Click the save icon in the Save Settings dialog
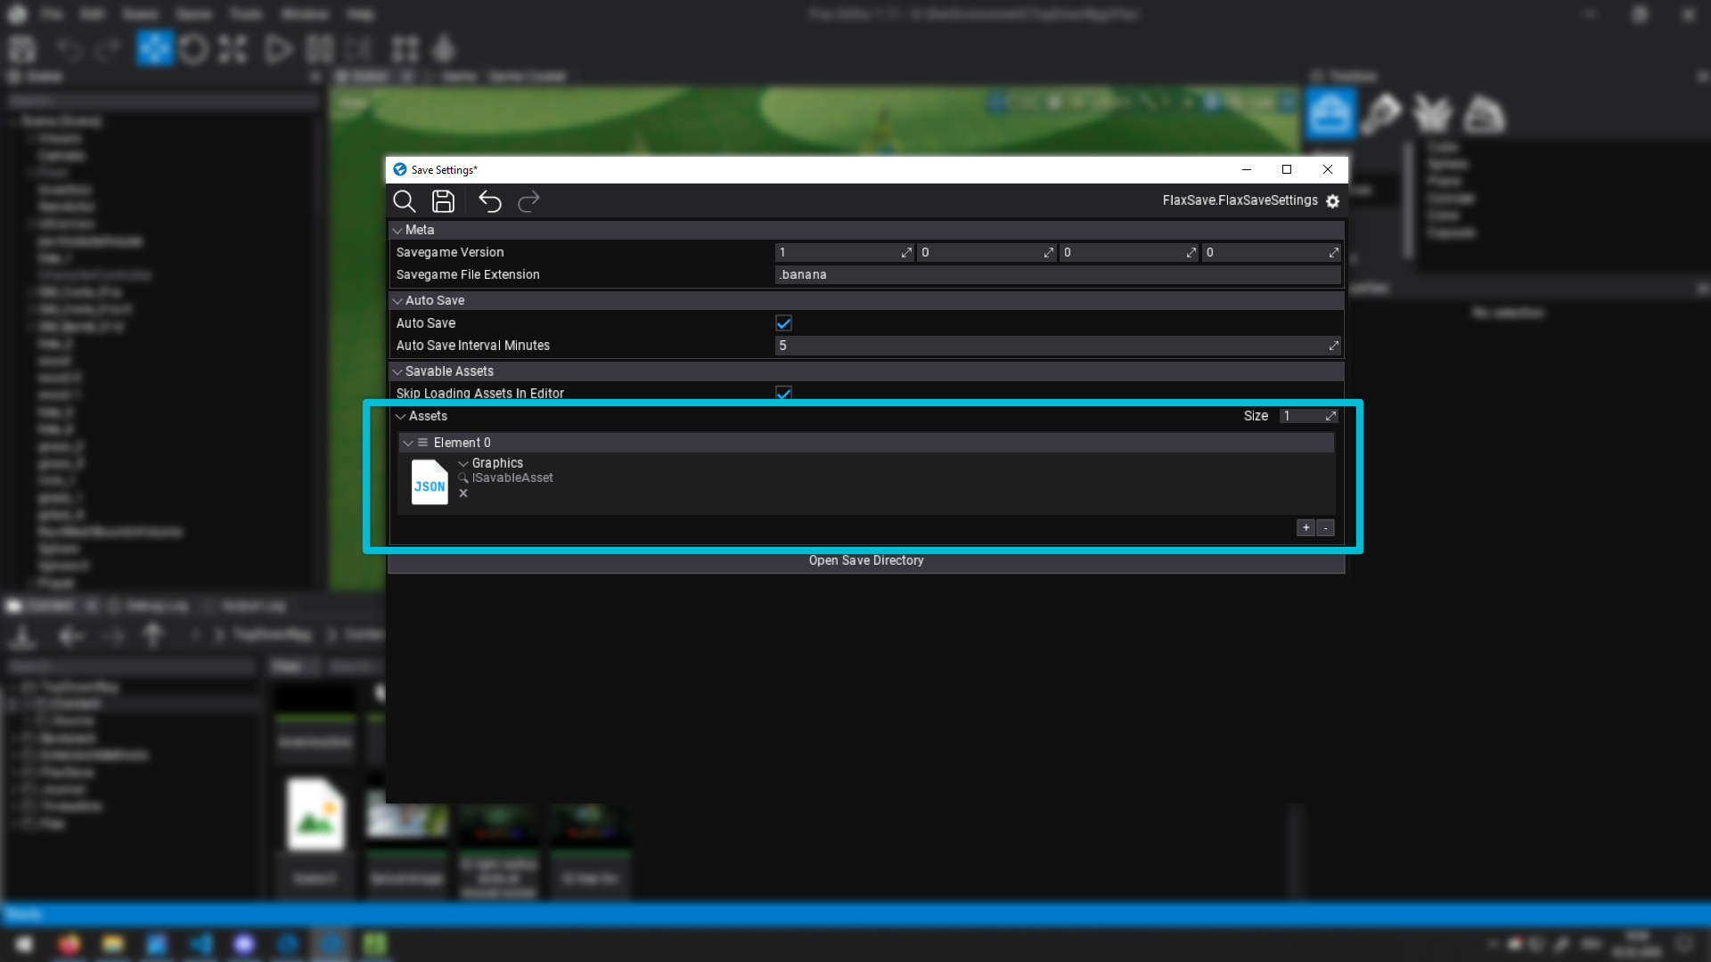 [443, 201]
